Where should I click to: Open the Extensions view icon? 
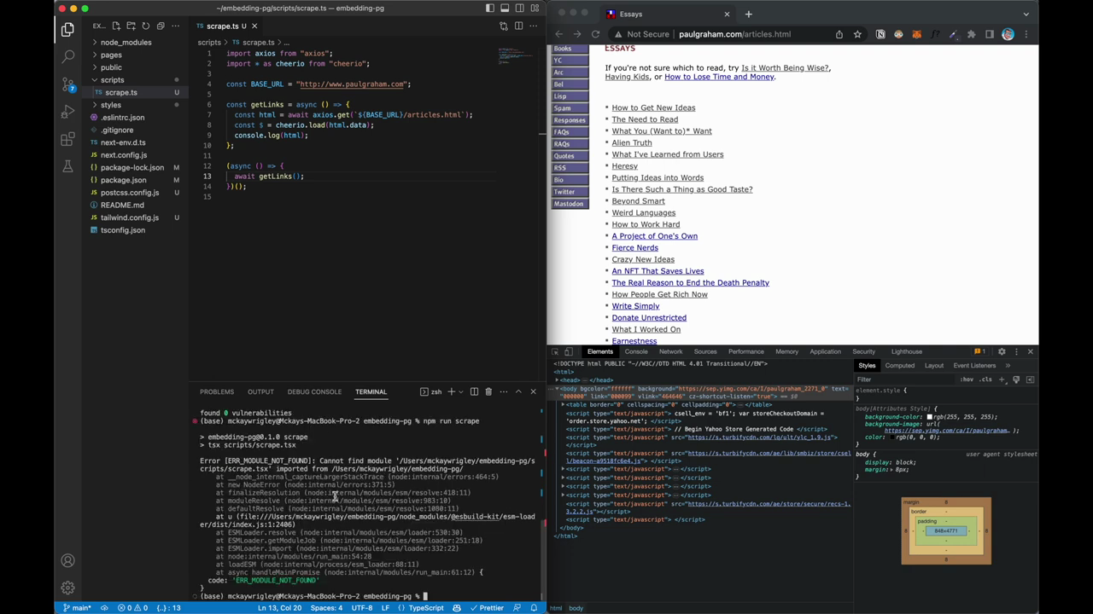click(x=67, y=139)
